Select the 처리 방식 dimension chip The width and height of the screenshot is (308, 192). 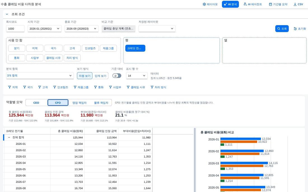(x=72, y=58)
